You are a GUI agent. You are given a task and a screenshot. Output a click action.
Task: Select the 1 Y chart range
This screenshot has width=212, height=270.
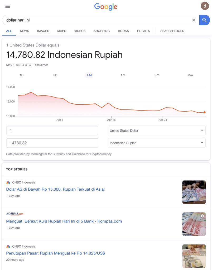coord(123,75)
